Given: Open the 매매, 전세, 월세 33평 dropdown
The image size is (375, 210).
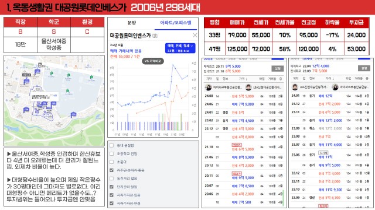Looking at the screenshot, I should (x=180, y=48).
